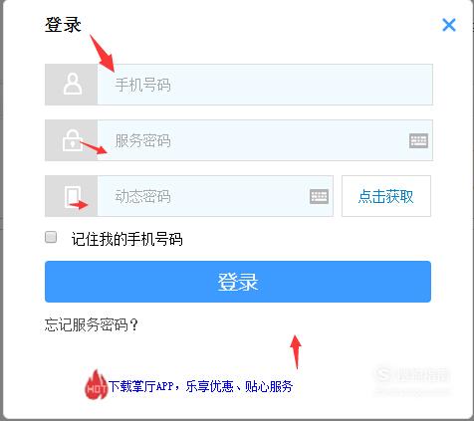The image size is (474, 421).
Task: Click 点击获取 to request dynamic code
Action: (386, 196)
